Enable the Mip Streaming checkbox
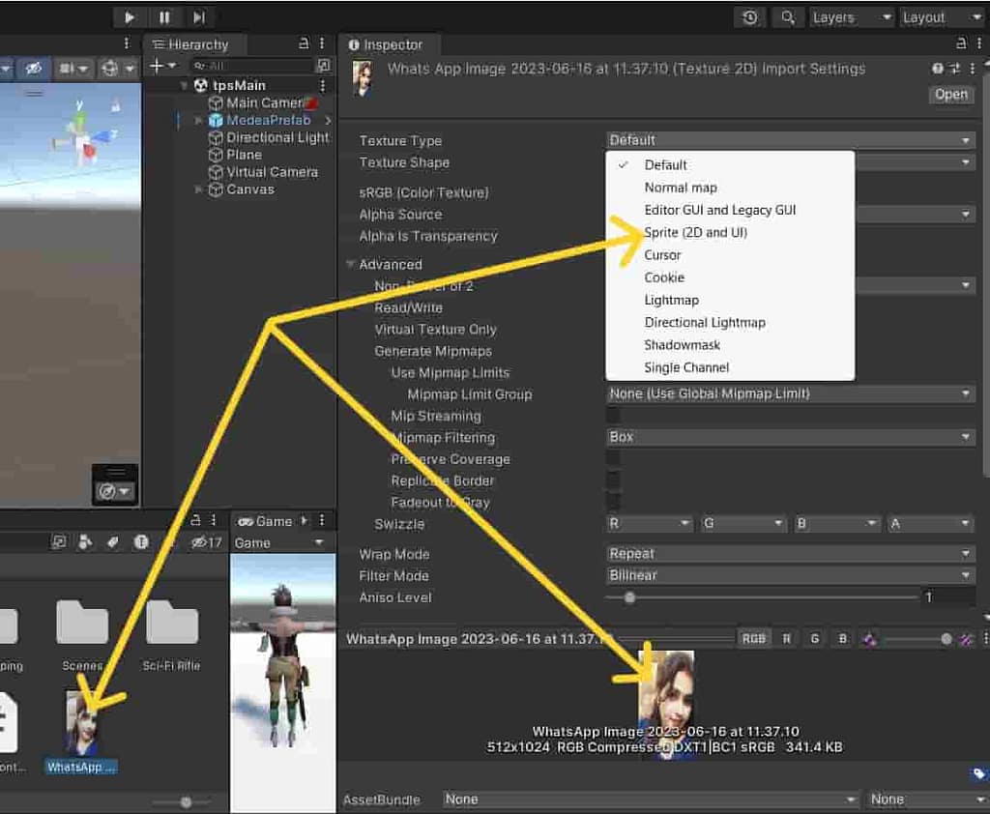Screen dimensions: 990x814 613,416
